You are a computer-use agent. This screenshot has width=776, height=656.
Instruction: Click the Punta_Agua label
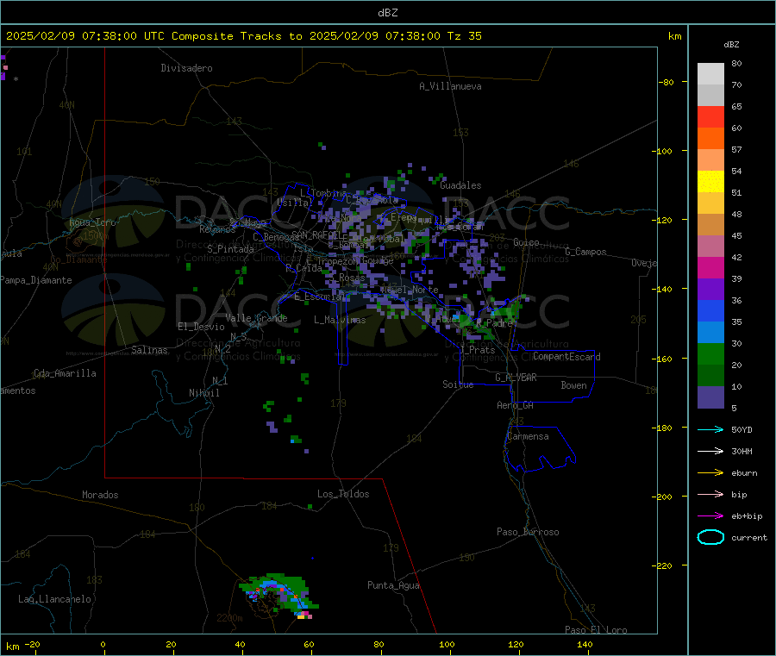click(x=393, y=585)
